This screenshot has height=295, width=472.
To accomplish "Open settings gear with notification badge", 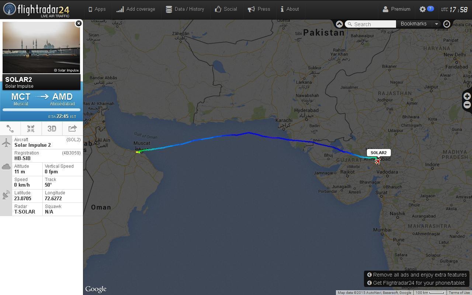I will click(x=426, y=9).
